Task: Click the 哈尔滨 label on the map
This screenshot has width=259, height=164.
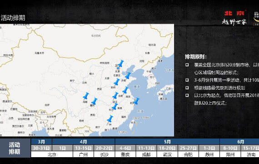Action: coord(152,45)
